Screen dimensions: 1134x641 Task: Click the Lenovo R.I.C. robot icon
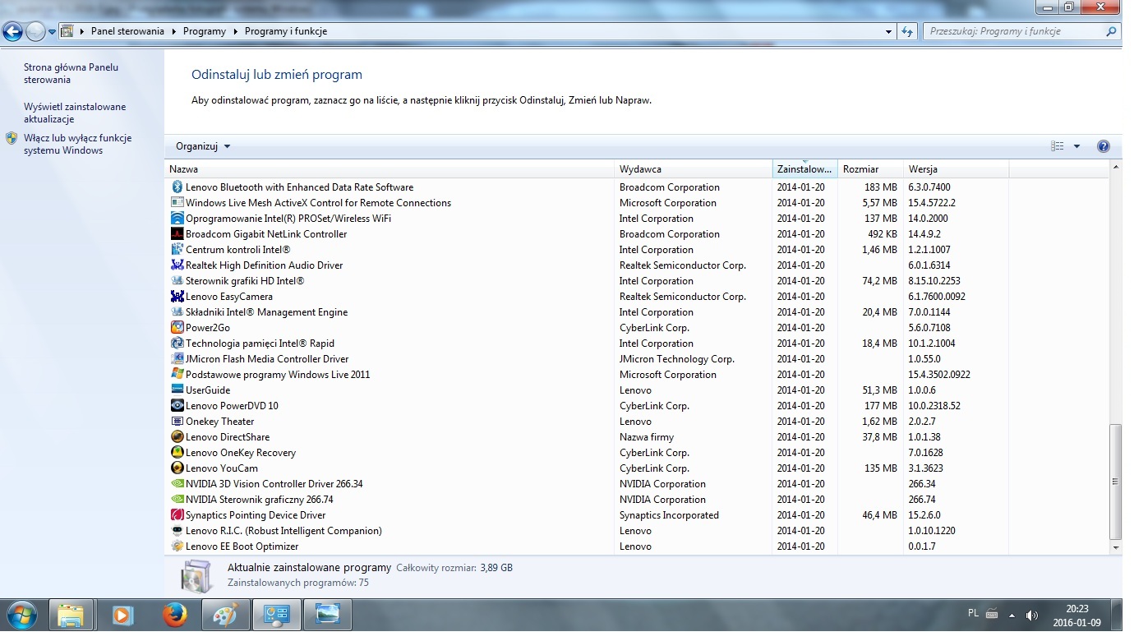coord(177,531)
